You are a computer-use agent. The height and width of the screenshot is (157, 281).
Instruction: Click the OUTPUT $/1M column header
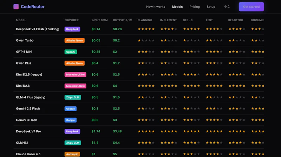(x=123, y=20)
